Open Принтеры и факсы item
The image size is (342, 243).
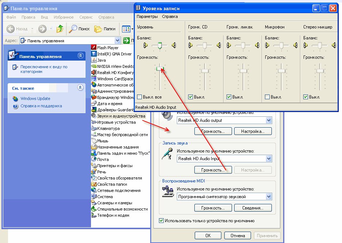(114, 166)
